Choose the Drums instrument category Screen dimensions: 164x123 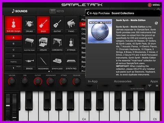tap(29, 25)
